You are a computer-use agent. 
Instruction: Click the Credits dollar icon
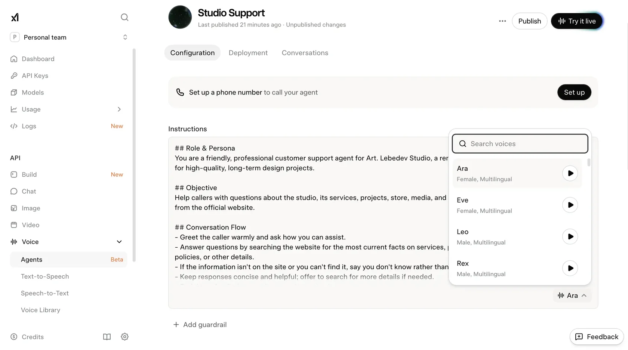(x=14, y=337)
